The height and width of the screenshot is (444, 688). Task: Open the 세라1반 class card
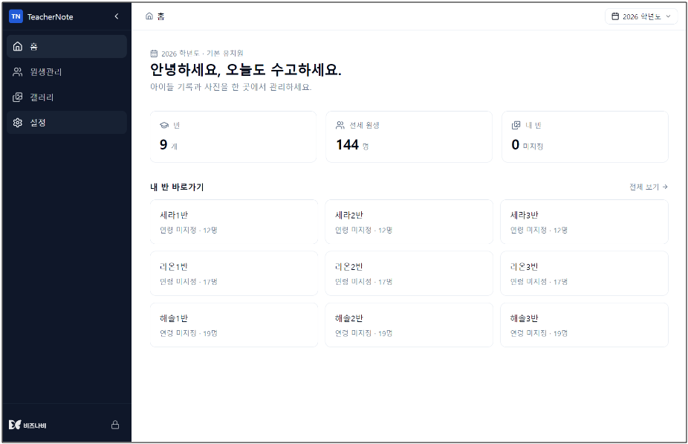click(x=234, y=222)
